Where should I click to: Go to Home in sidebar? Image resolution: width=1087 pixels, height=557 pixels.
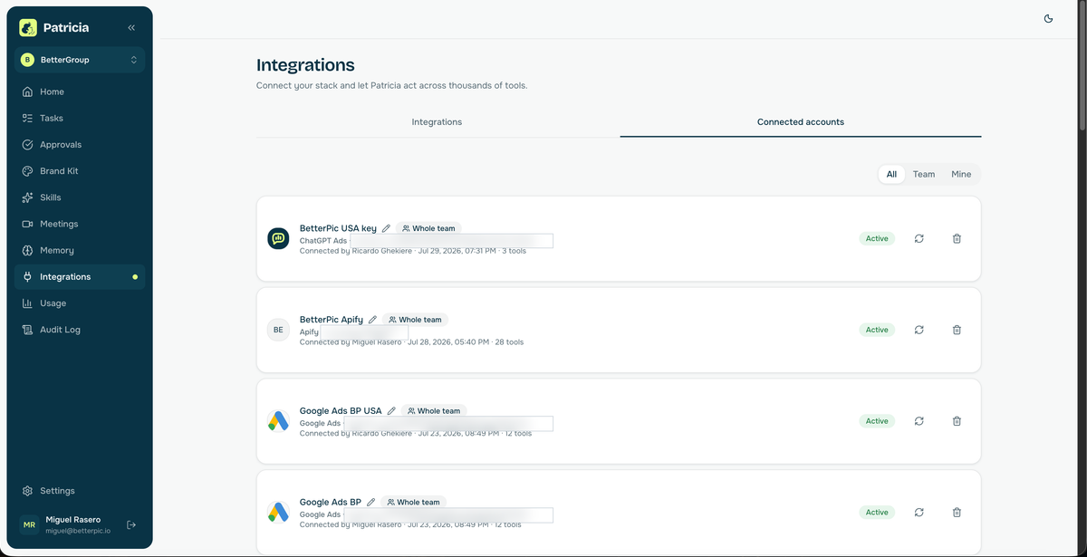click(x=80, y=91)
